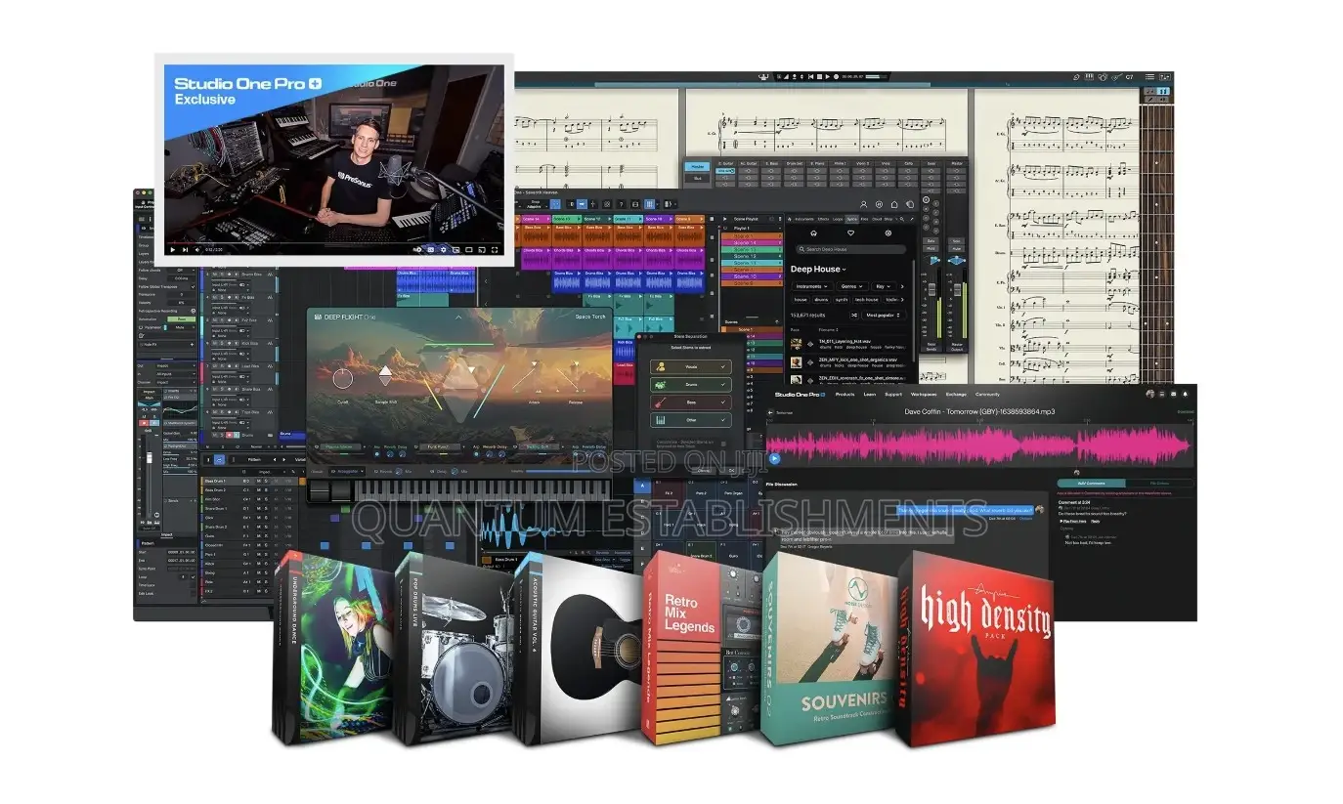Click Reply under the comment at 2:24
This screenshot has height=804, width=1343.
pyautogui.click(x=1096, y=521)
